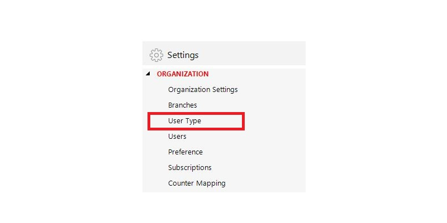Go to the Branches page
This screenshot has height=223, width=447.
coord(183,105)
